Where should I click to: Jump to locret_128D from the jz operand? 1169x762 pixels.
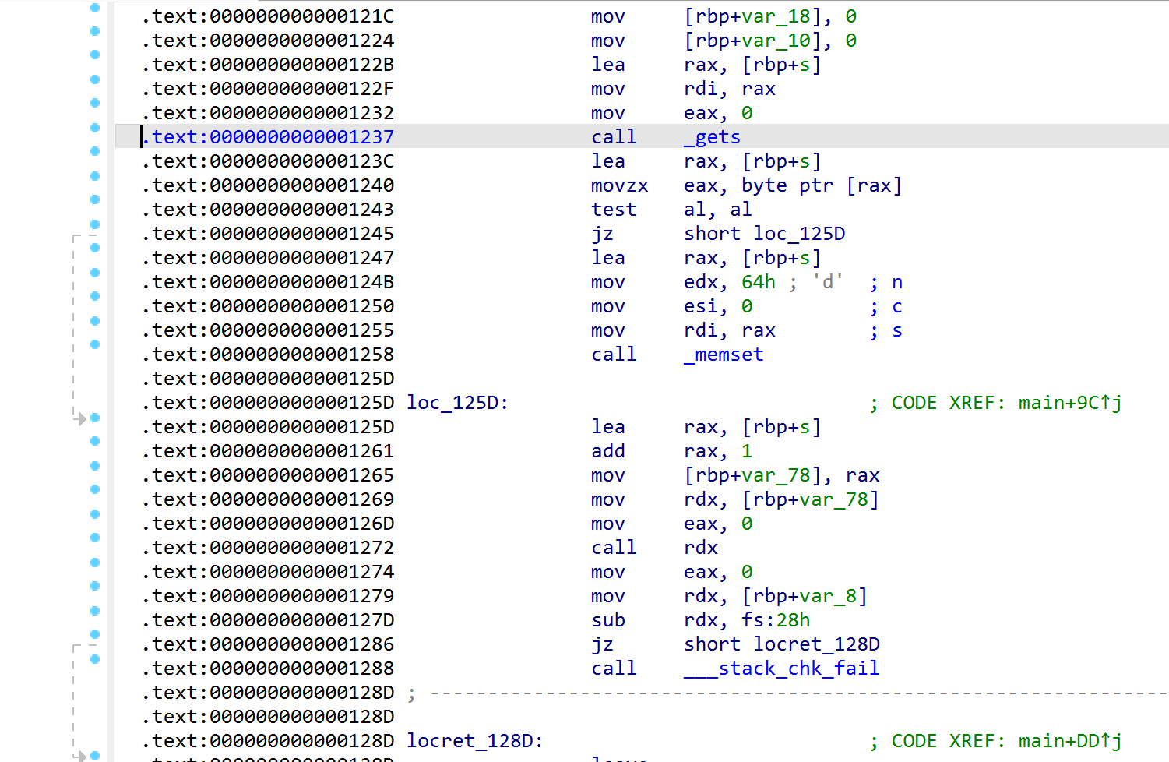pos(816,644)
